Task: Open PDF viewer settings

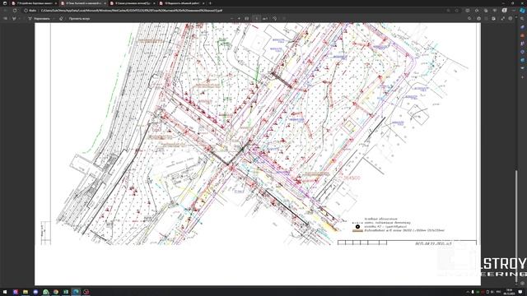Action: (511, 18)
